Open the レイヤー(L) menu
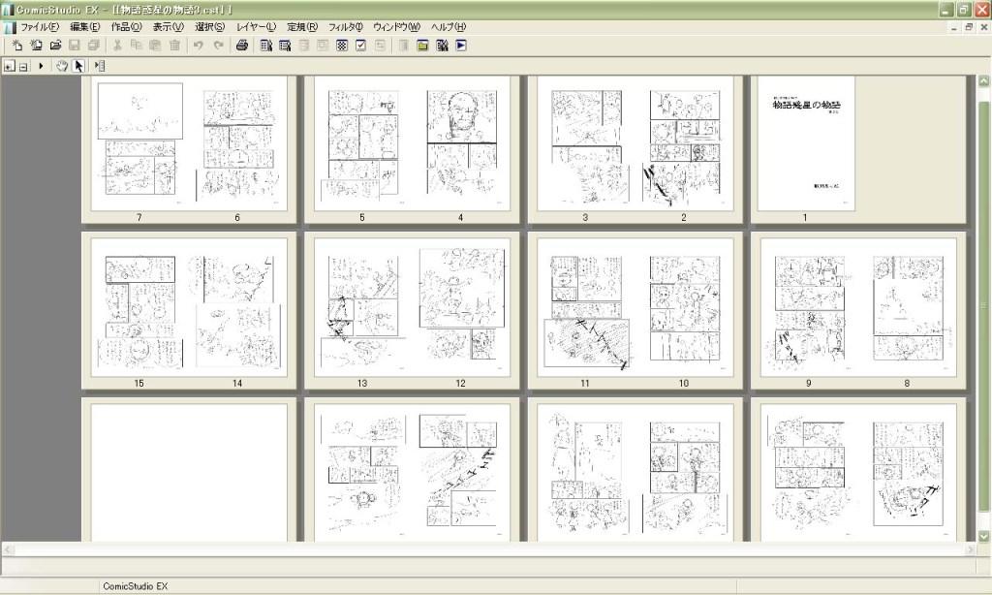This screenshot has width=992, height=595. pos(256,26)
